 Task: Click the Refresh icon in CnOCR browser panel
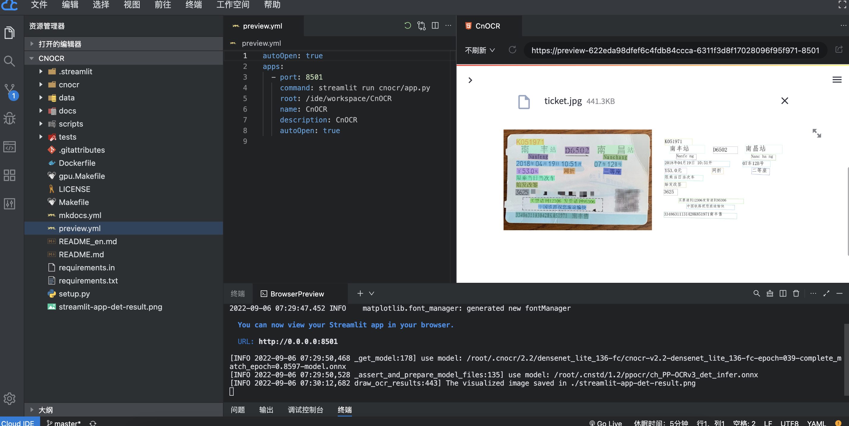point(512,50)
